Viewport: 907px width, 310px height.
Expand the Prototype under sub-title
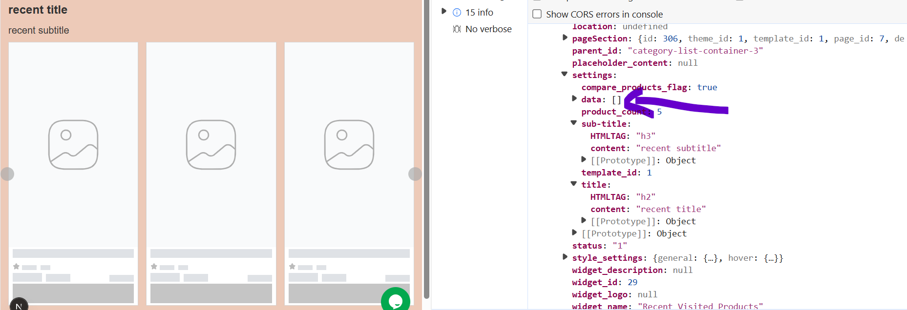(x=583, y=159)
